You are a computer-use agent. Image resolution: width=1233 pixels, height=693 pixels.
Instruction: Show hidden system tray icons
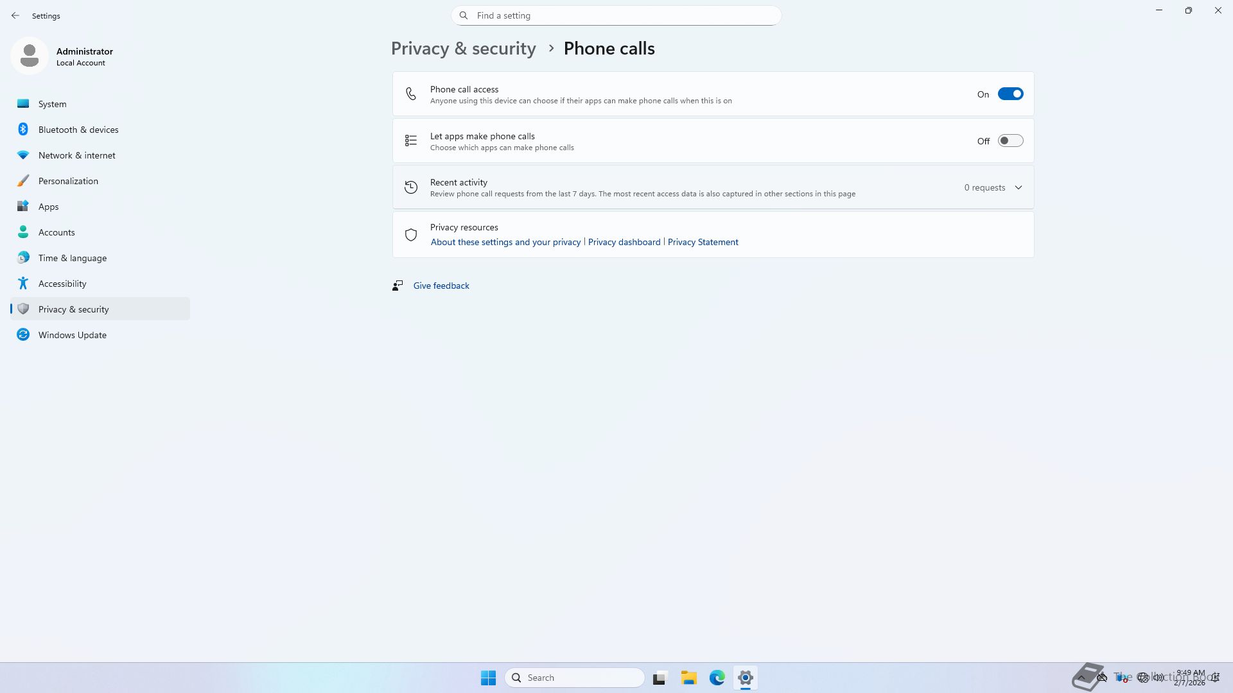pos(1081,678)
